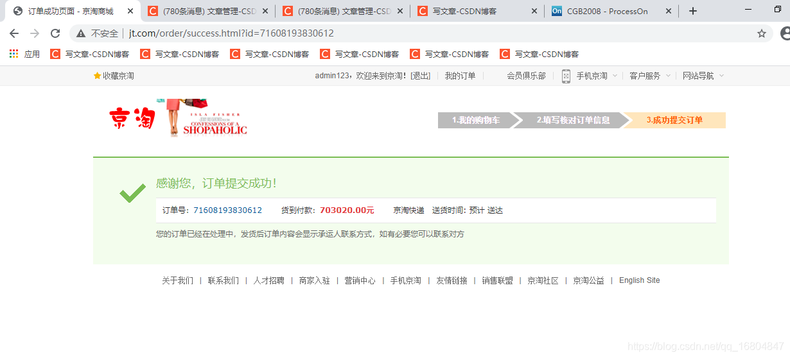
Task: Click the 京淘快递 text
Action: [409, 210]
